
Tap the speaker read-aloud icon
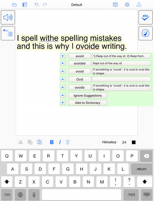(8, 17)
